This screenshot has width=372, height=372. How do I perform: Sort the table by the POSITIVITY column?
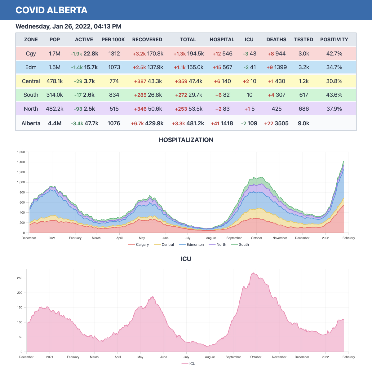(x=334, y=39)
